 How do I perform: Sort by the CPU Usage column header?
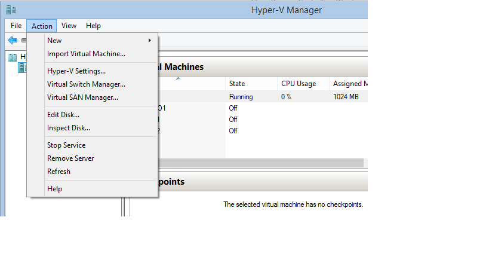(303, 84)
